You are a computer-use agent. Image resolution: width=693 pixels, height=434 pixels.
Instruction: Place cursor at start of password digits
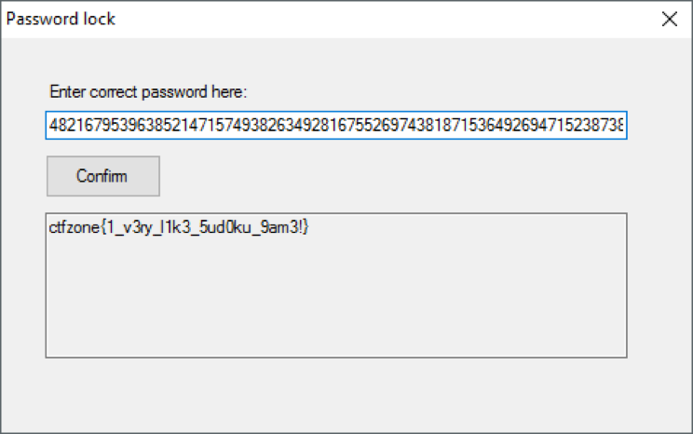point(49,126)
